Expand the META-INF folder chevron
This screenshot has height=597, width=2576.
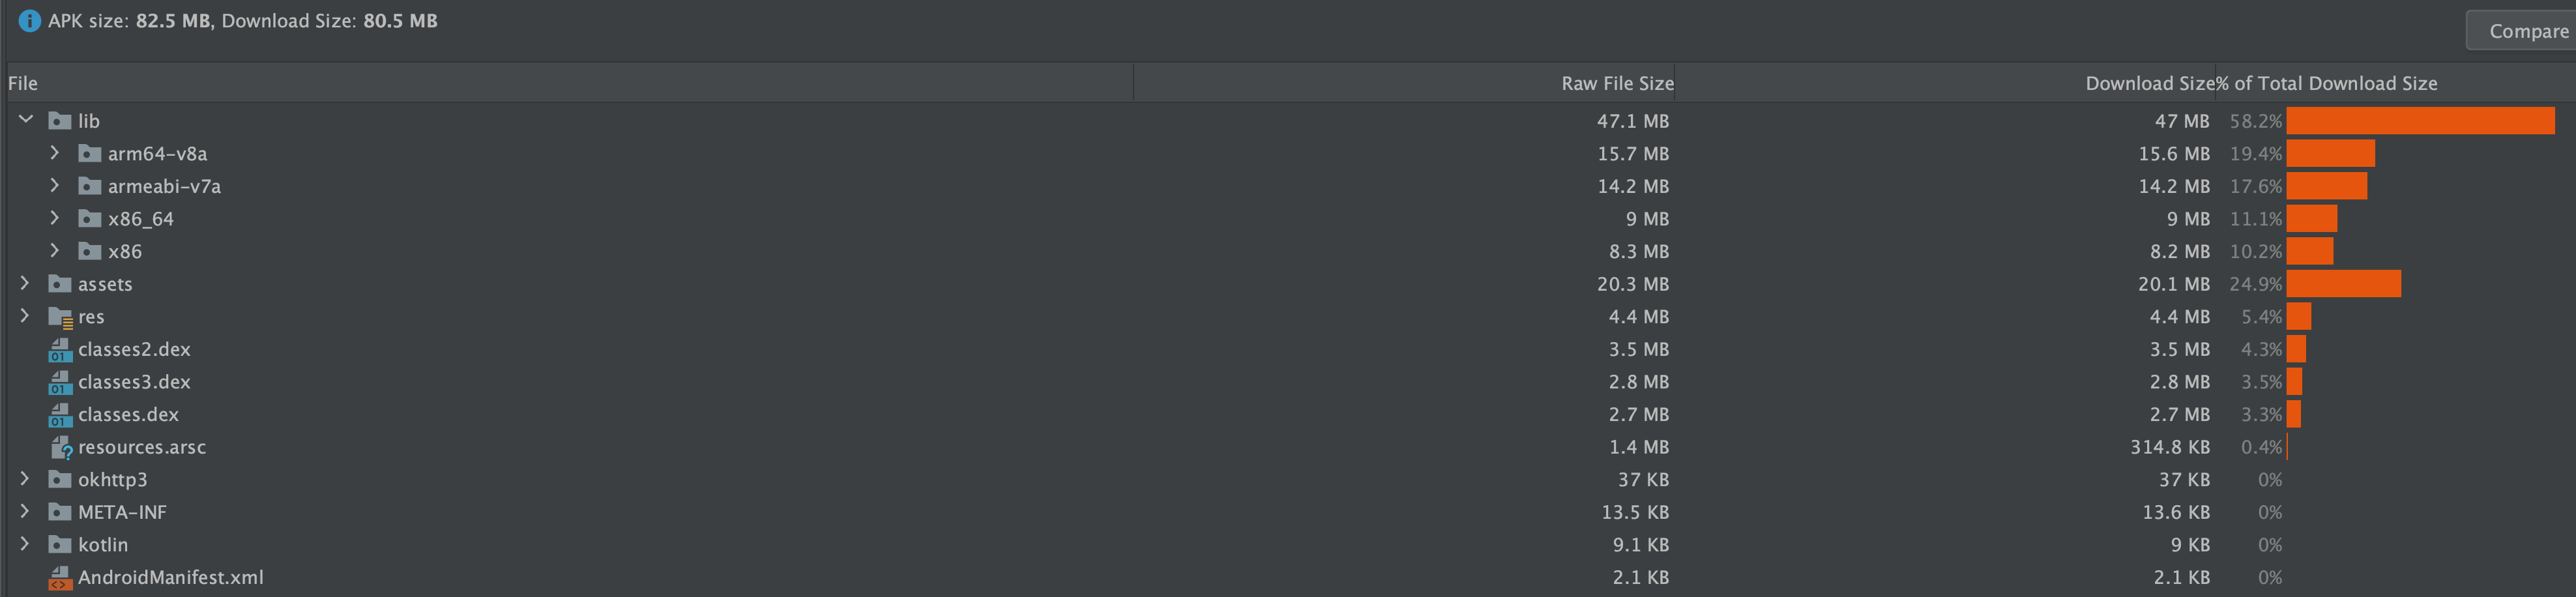click(x=25, y=512)
